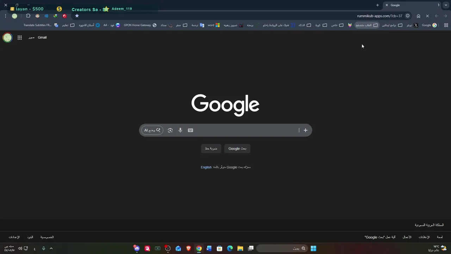The height and width of the screenshot is (254, 451).
Task: Click the plus icon in the search box
Action: pyautogui.click(x=305, y=130)
